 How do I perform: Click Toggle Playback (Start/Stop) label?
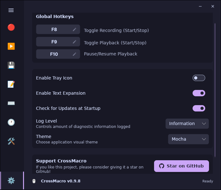click(x=115, y=43)
